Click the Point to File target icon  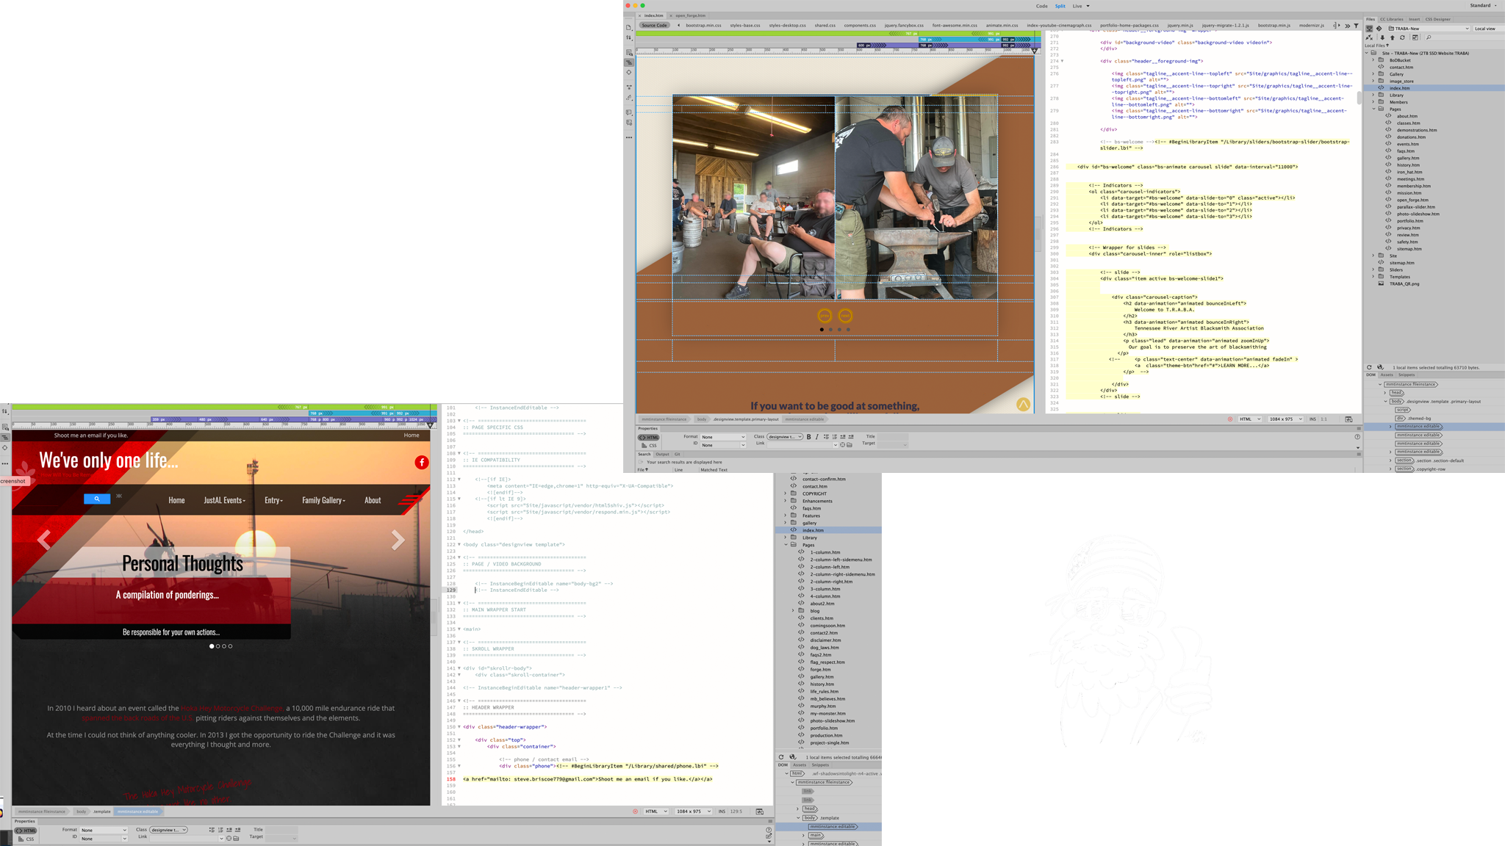click(842, 445)
